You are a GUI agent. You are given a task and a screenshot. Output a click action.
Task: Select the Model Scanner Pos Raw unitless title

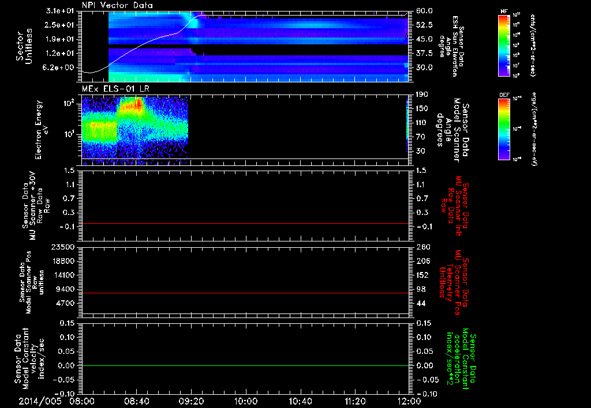[32, 282]
